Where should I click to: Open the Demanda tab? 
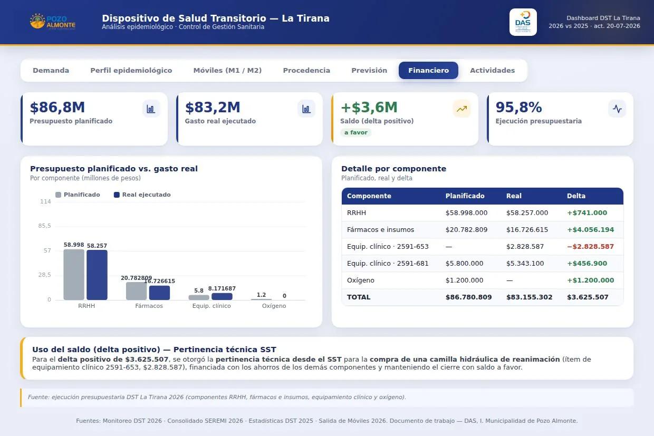click(x=51, y=70)
